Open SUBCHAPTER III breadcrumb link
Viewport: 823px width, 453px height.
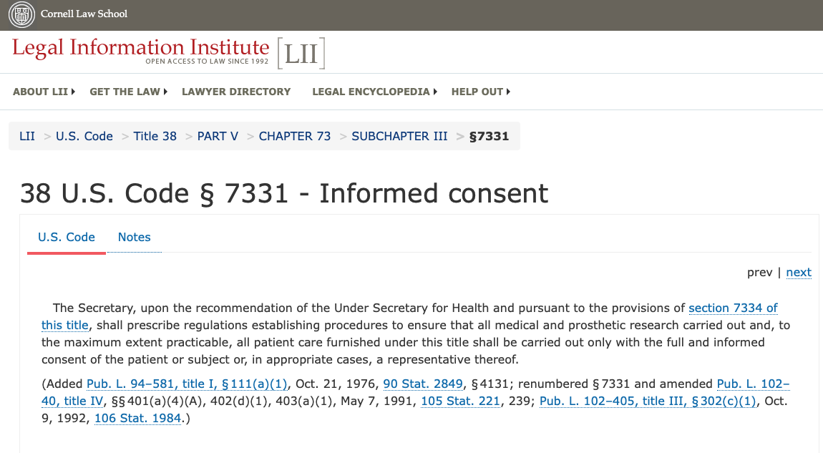pos(399,137)
